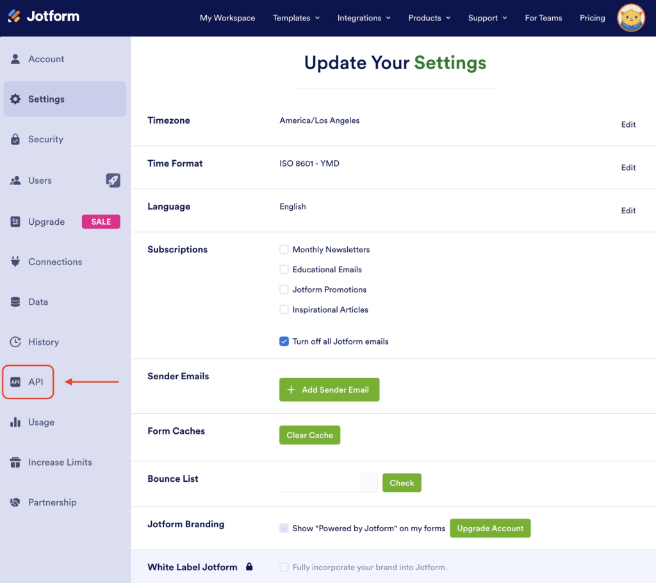Expand the Products dropdown chevron

click(448, 18)
